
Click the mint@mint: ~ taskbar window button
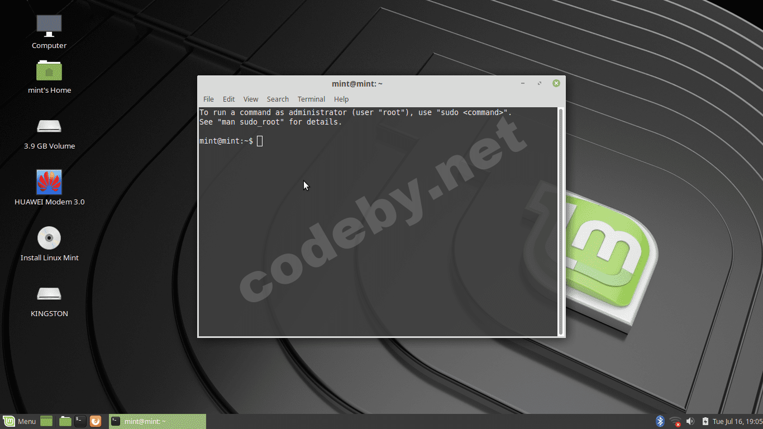[x=158, y=421]
